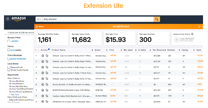The width and height of the screenshot is (208, 108).
Task: Click the tag icon in row 1
Action: tap(47, 56)
